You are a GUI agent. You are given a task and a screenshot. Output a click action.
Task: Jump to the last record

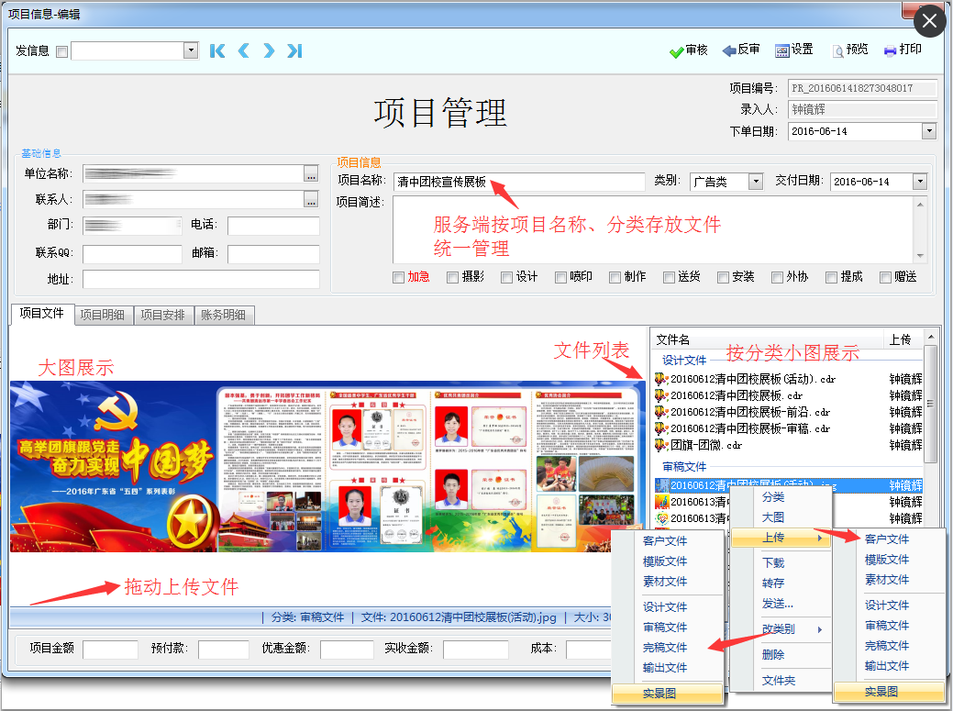(x=294, y=51)
